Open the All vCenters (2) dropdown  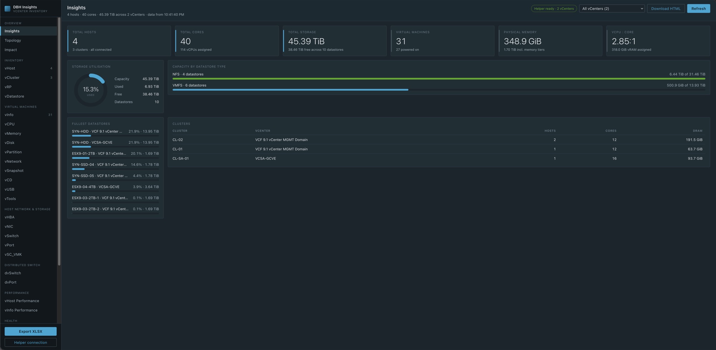coord(612,9)
